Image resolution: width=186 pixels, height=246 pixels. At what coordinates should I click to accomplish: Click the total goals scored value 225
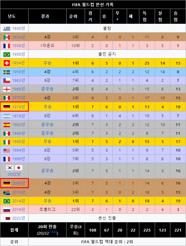tap(147, 230)
